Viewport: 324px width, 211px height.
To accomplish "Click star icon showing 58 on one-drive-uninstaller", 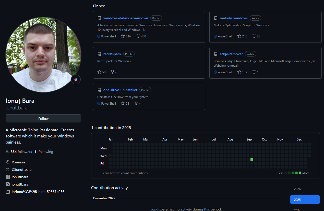I will 123,103.
